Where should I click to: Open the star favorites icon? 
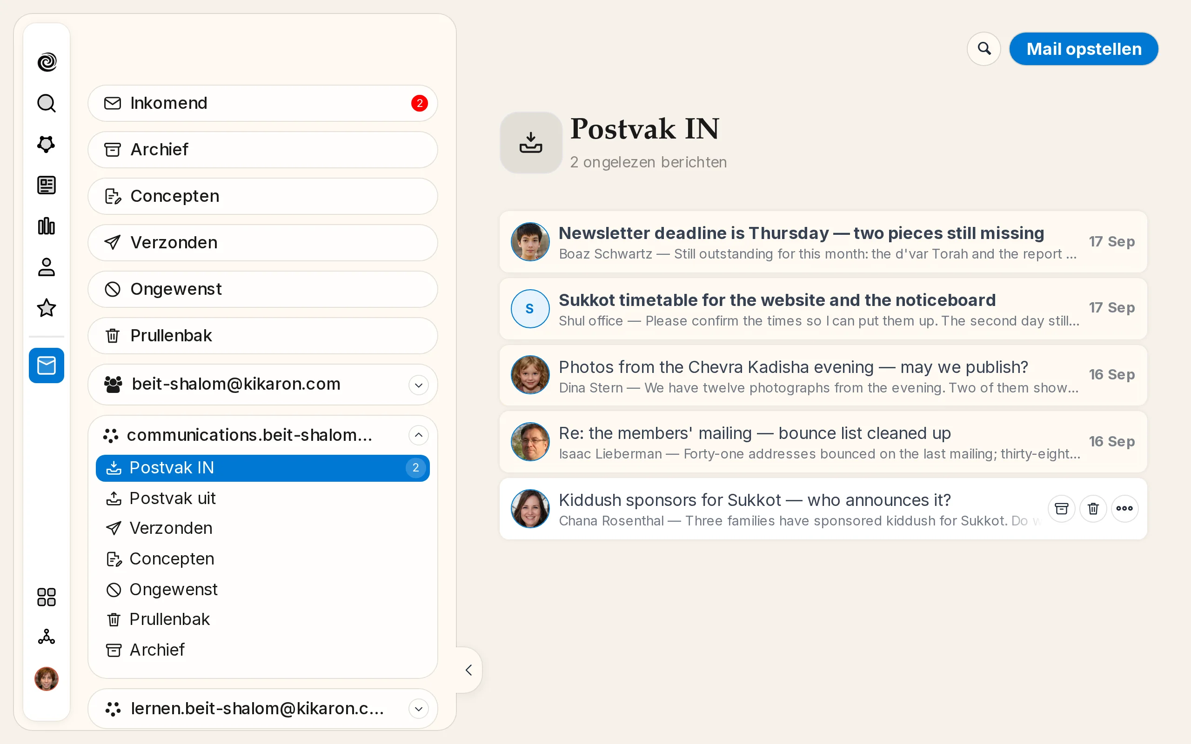click(47, 308)
